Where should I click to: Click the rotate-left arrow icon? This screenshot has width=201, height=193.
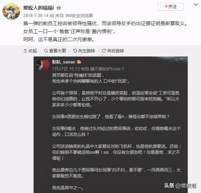(75, 51)
